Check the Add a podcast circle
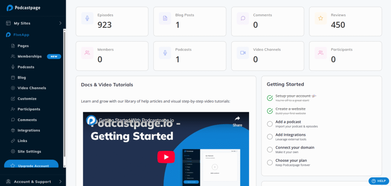The width and height of the screenshot is (391, 186). tap(270, 124)
